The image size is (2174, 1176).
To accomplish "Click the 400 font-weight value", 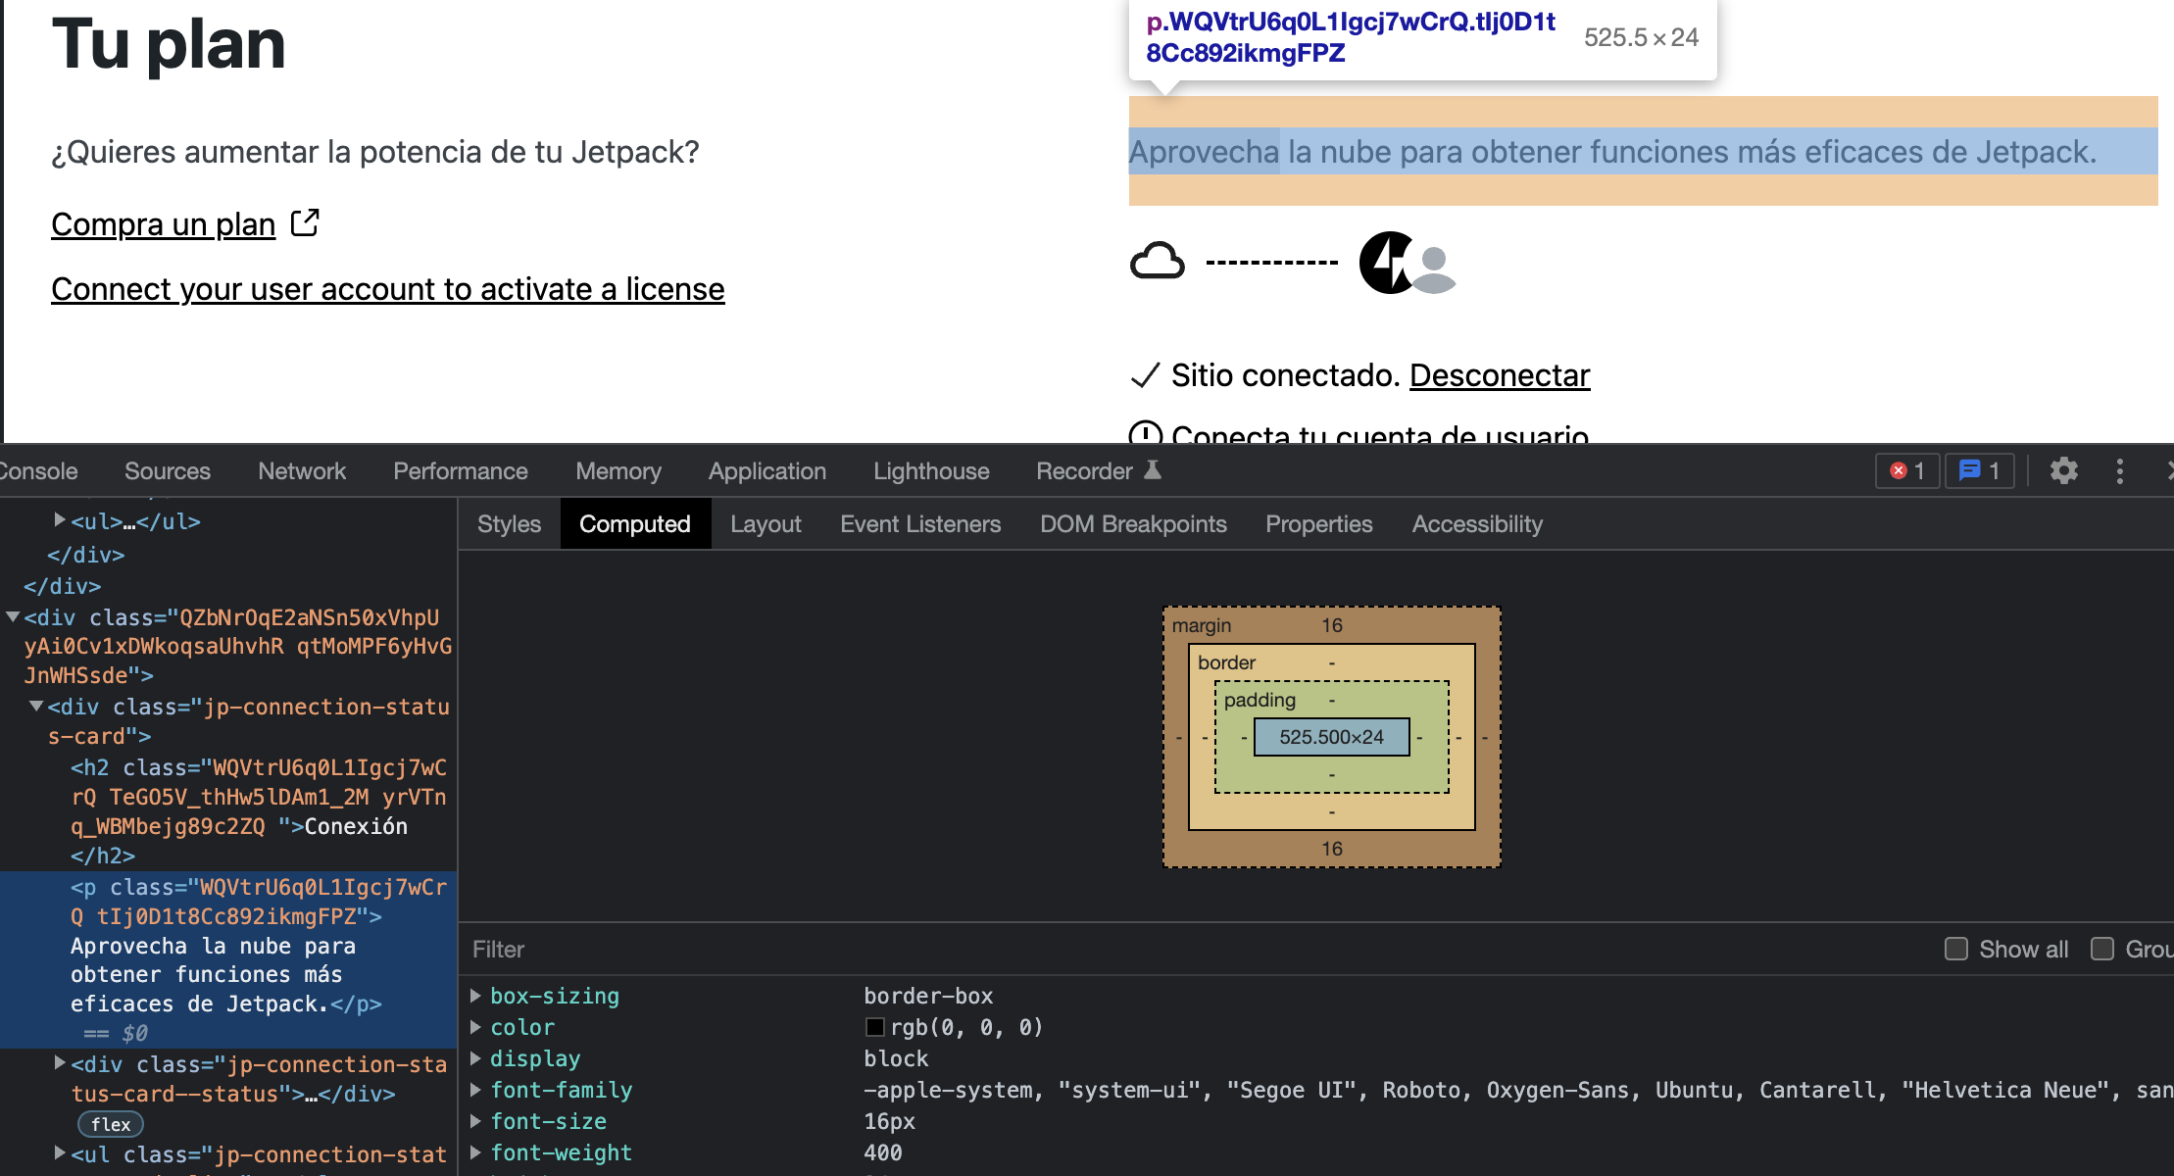I will [x=883, y=1152].
